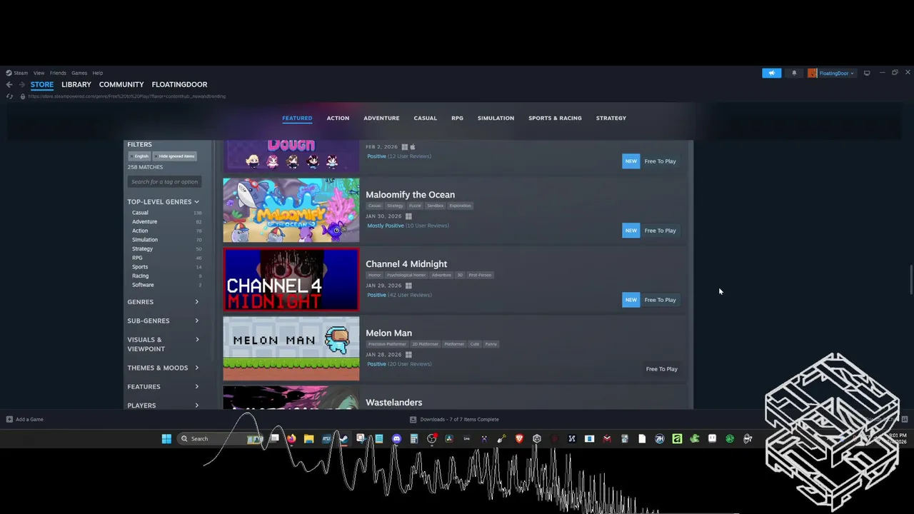The image size is (914, 514).
Task: Click the page vertical scrollbar thumb
Action: click(x=910, y=279)
